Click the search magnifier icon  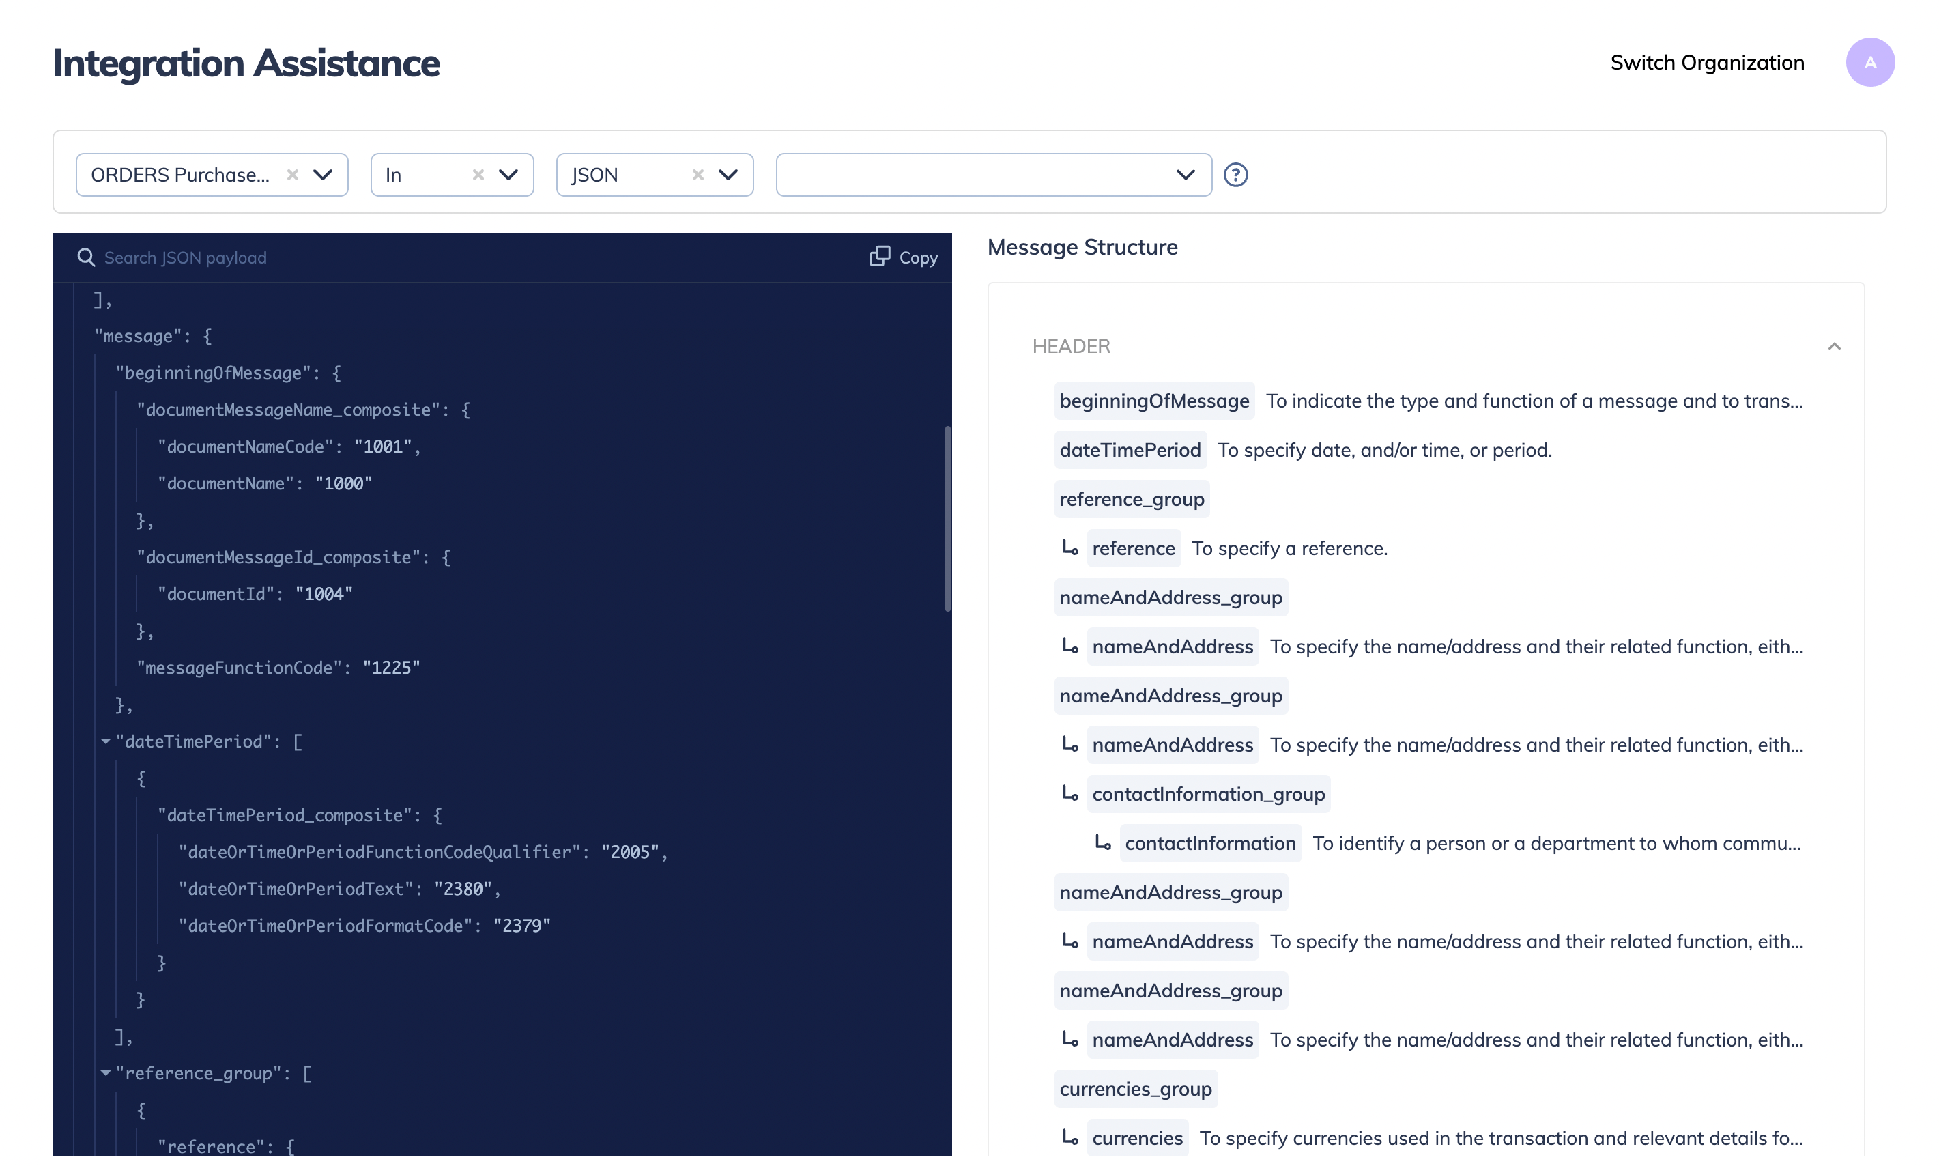click(85, 258)
